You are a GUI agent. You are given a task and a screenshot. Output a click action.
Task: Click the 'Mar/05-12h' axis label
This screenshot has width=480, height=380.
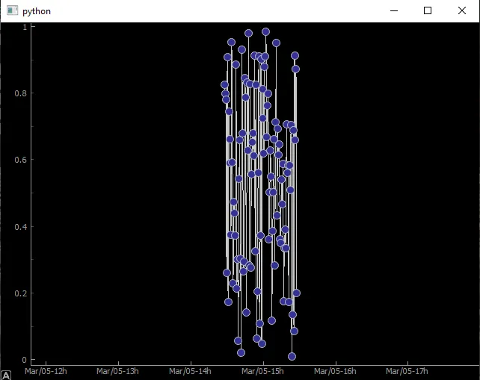click(46, 371)
